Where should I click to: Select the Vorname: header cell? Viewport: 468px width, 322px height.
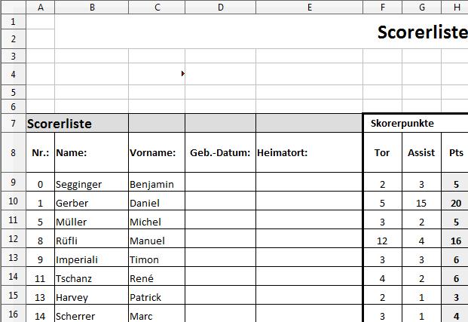tap(157, 152)
